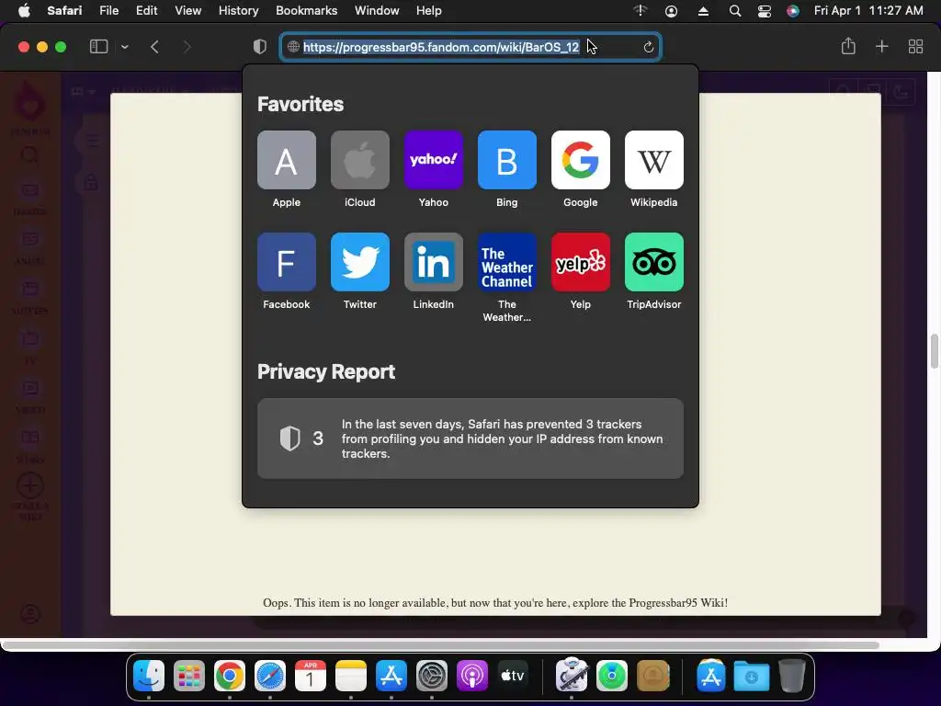The height and width of the screenshot is (706, 941).
Task: Open Safari from the Dock
Action: (x=270, y=676)
